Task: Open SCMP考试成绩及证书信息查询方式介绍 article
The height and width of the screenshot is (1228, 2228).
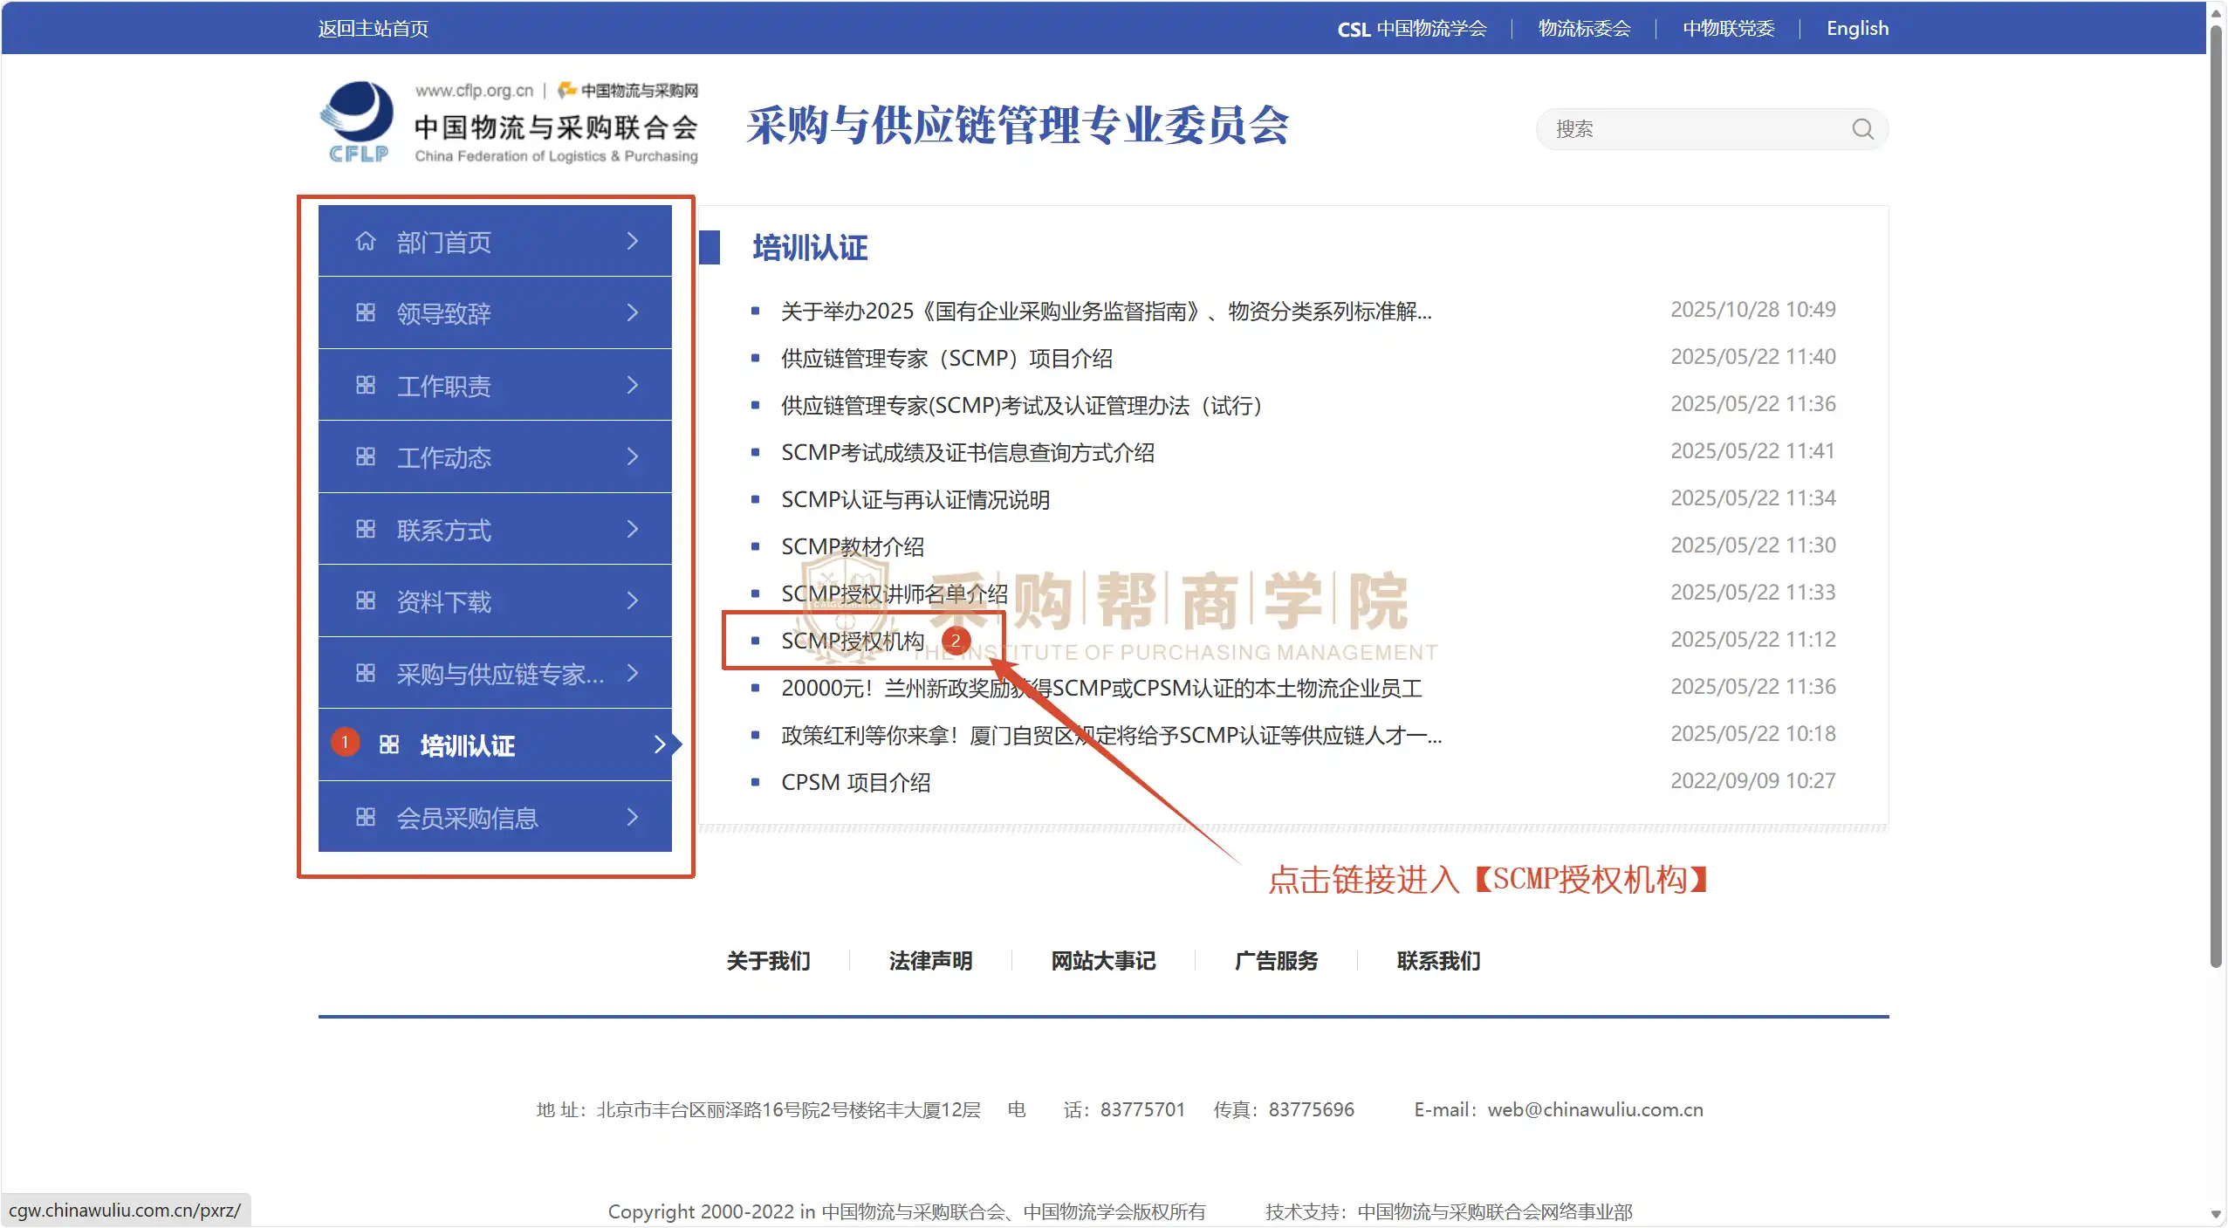Action: point(968,452)
